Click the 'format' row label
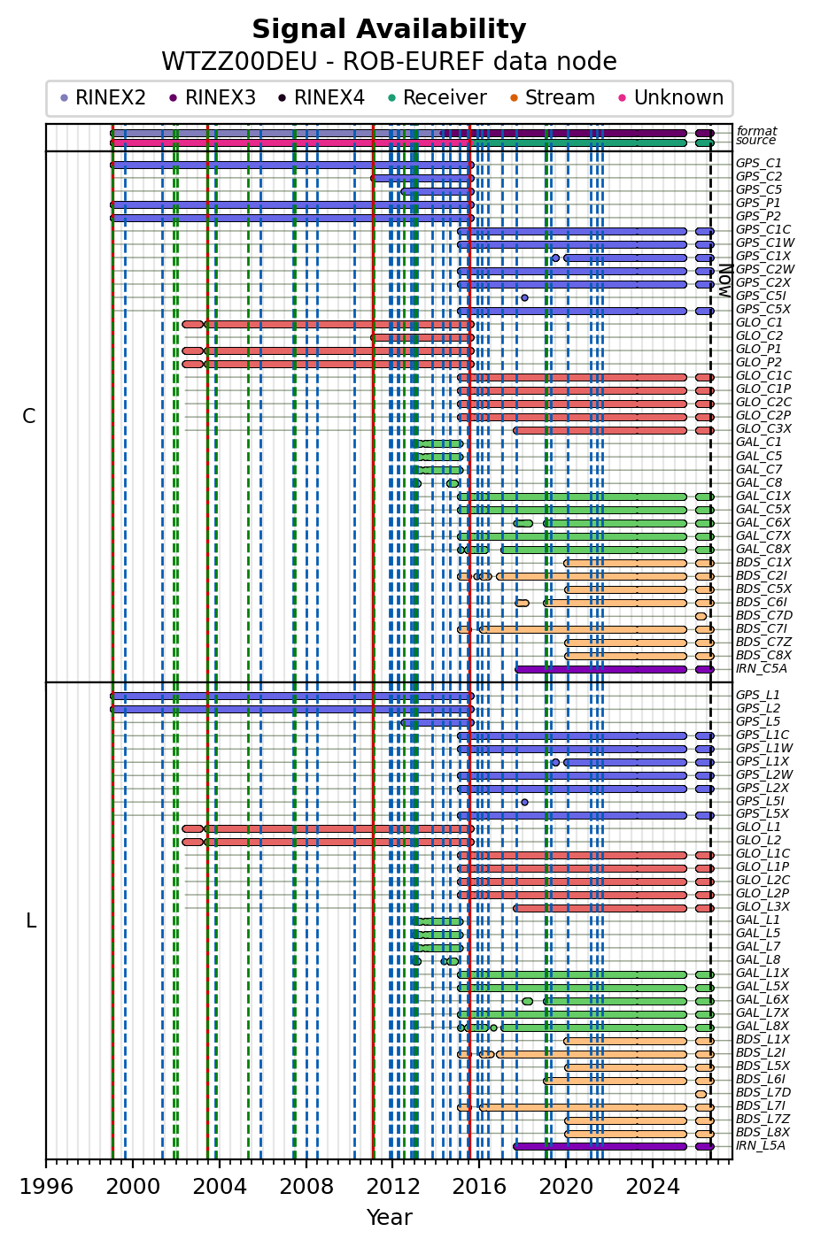Screen dimensions: 813x1247 [756, 131]
